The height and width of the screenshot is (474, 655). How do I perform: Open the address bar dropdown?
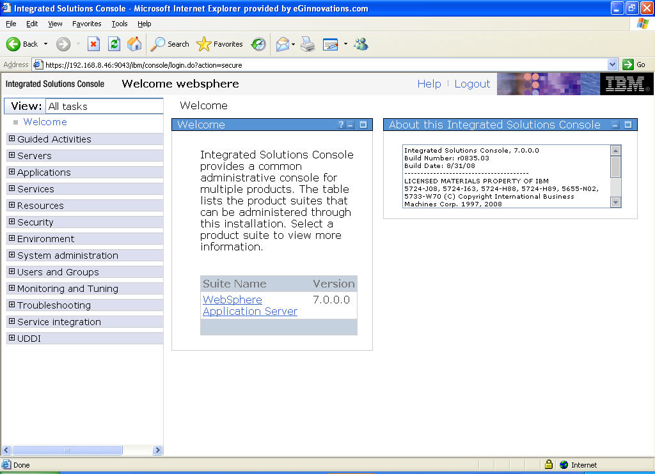612,65
